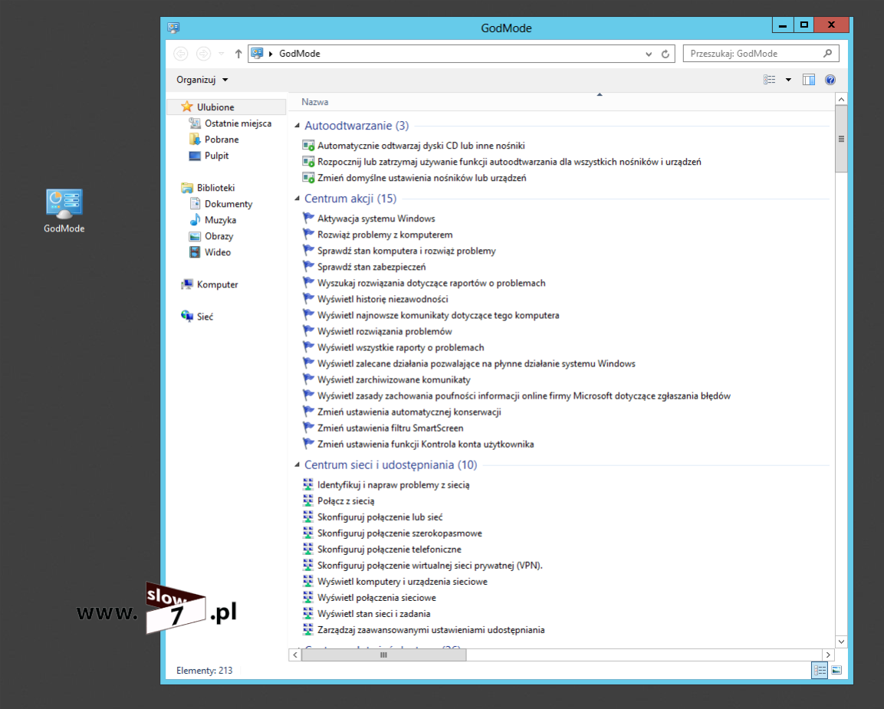884x709 pixels.
Task: Click the Nazwa column header
Action: [x=315, y=102]
